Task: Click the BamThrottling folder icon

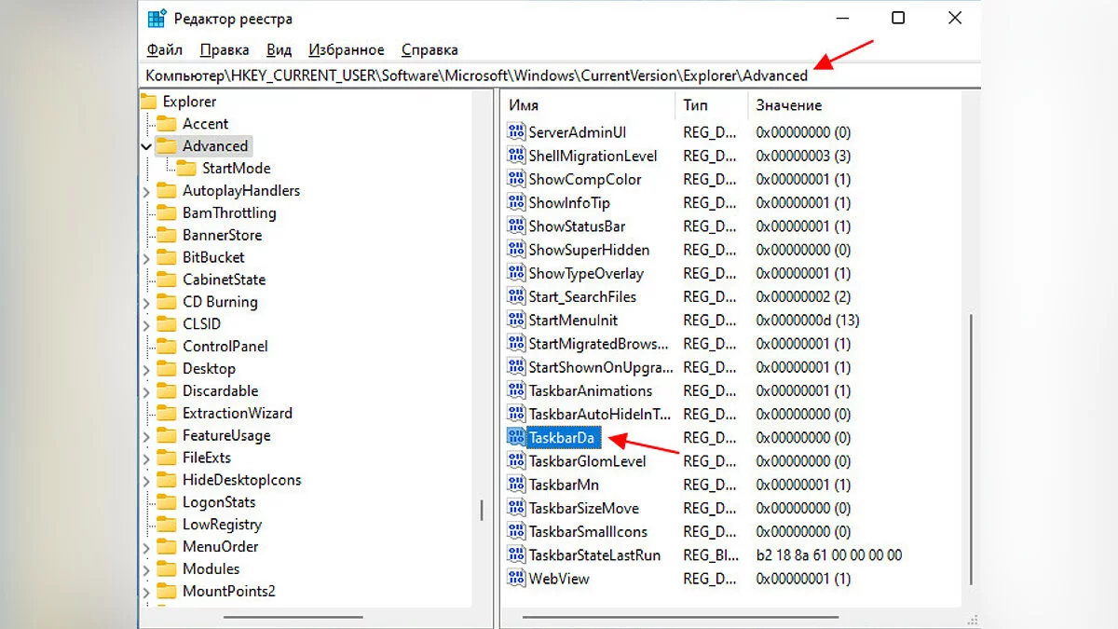Action: (x=167, y=213)
